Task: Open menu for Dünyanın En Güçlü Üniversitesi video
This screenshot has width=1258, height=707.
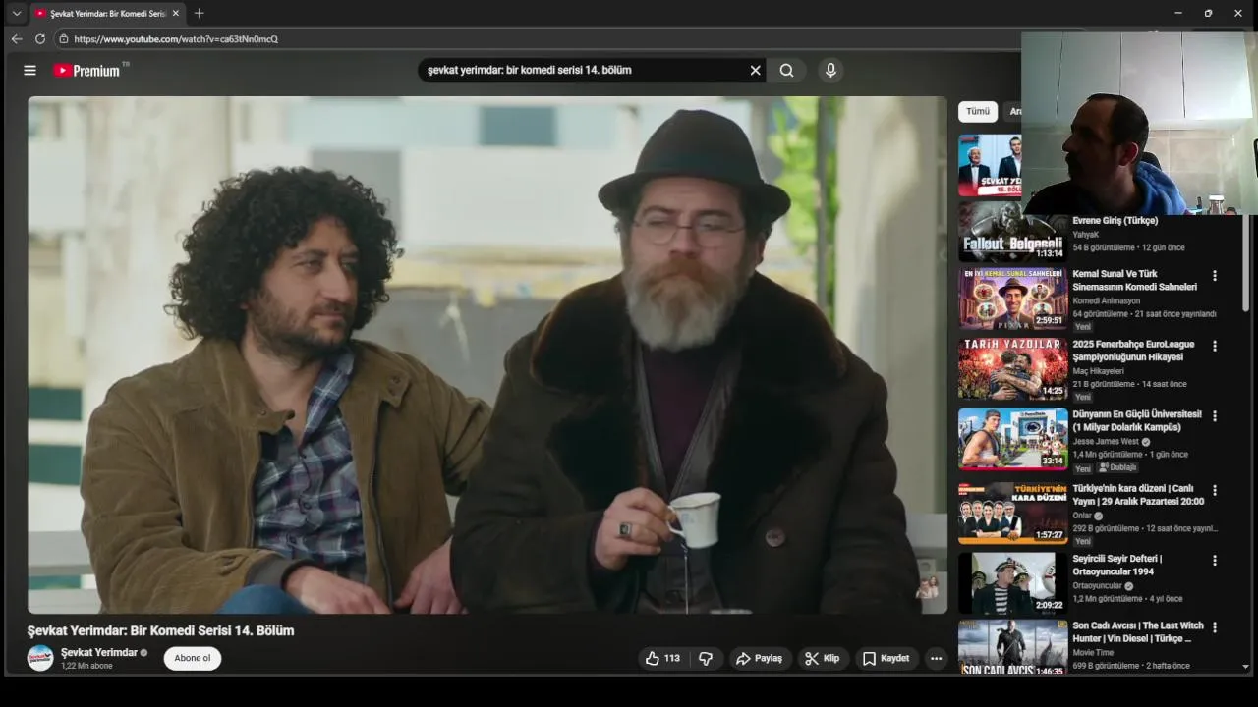Action: (1215, 416)
